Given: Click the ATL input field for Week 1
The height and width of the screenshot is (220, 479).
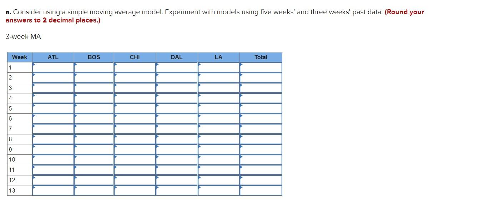Looking at the screenshot, I should [x=54, y=67].
